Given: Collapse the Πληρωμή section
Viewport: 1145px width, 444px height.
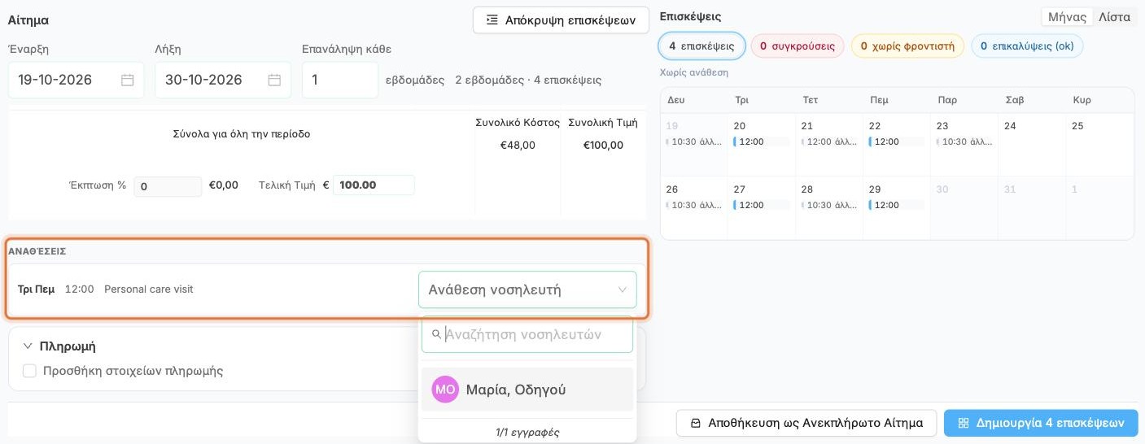Looking at the screenshot, I should click(28, 346).
